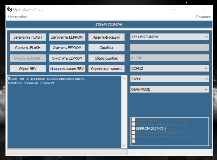The width and height of the screenshot is (217, 160).
Task: Click Инициализация ЭБУ button
Action: coord(67,69)
